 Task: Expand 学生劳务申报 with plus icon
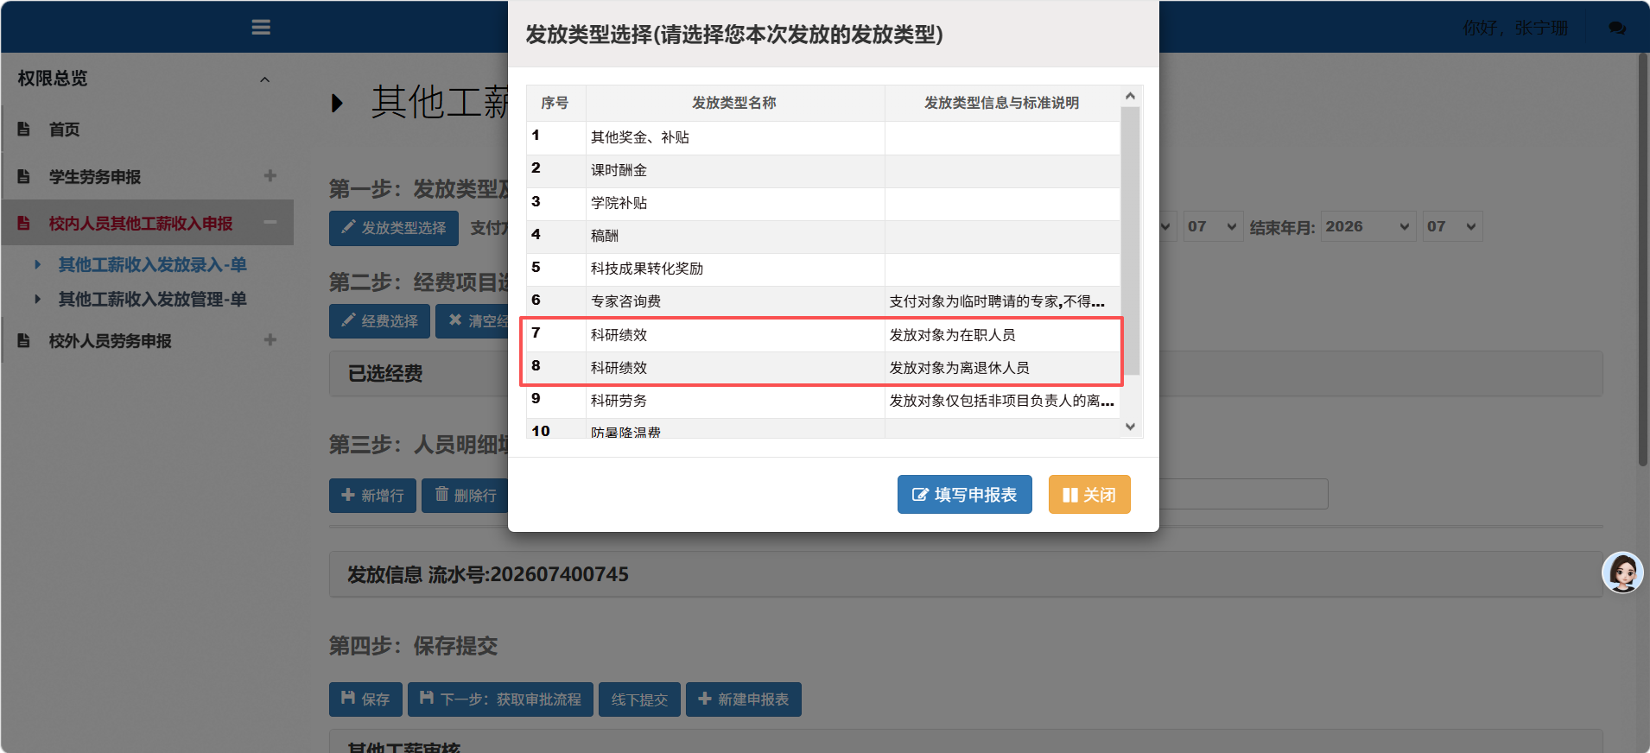(270, 176)
